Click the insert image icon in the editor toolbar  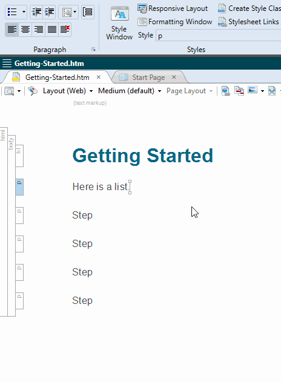pyautogui.click(x=253, y=90)
